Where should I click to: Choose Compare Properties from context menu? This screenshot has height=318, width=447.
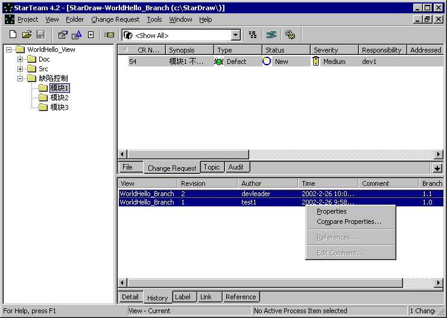tap(350, 221)
